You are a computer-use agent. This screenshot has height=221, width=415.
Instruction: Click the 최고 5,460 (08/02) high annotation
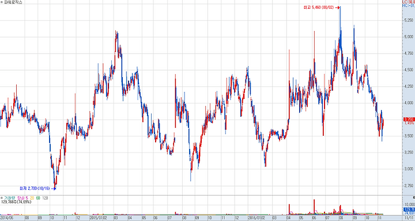319,7
